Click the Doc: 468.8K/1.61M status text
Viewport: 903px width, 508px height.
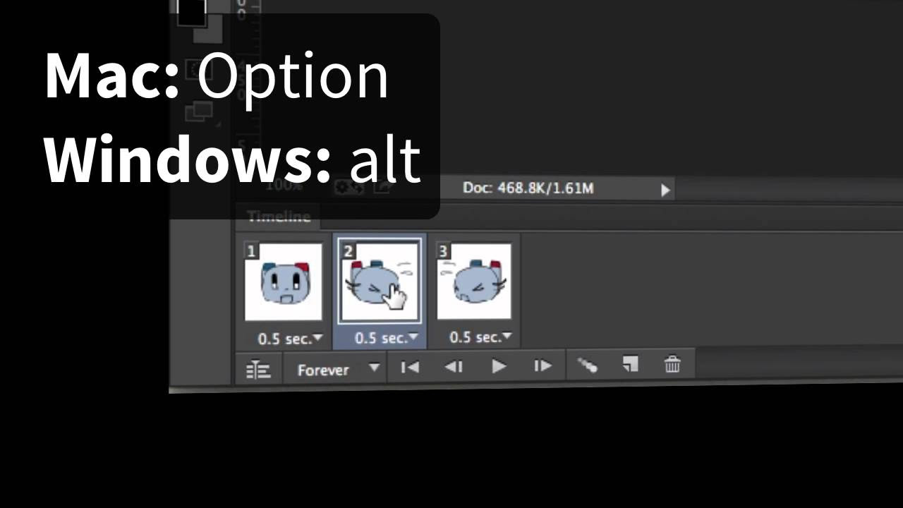pos(528,188)
